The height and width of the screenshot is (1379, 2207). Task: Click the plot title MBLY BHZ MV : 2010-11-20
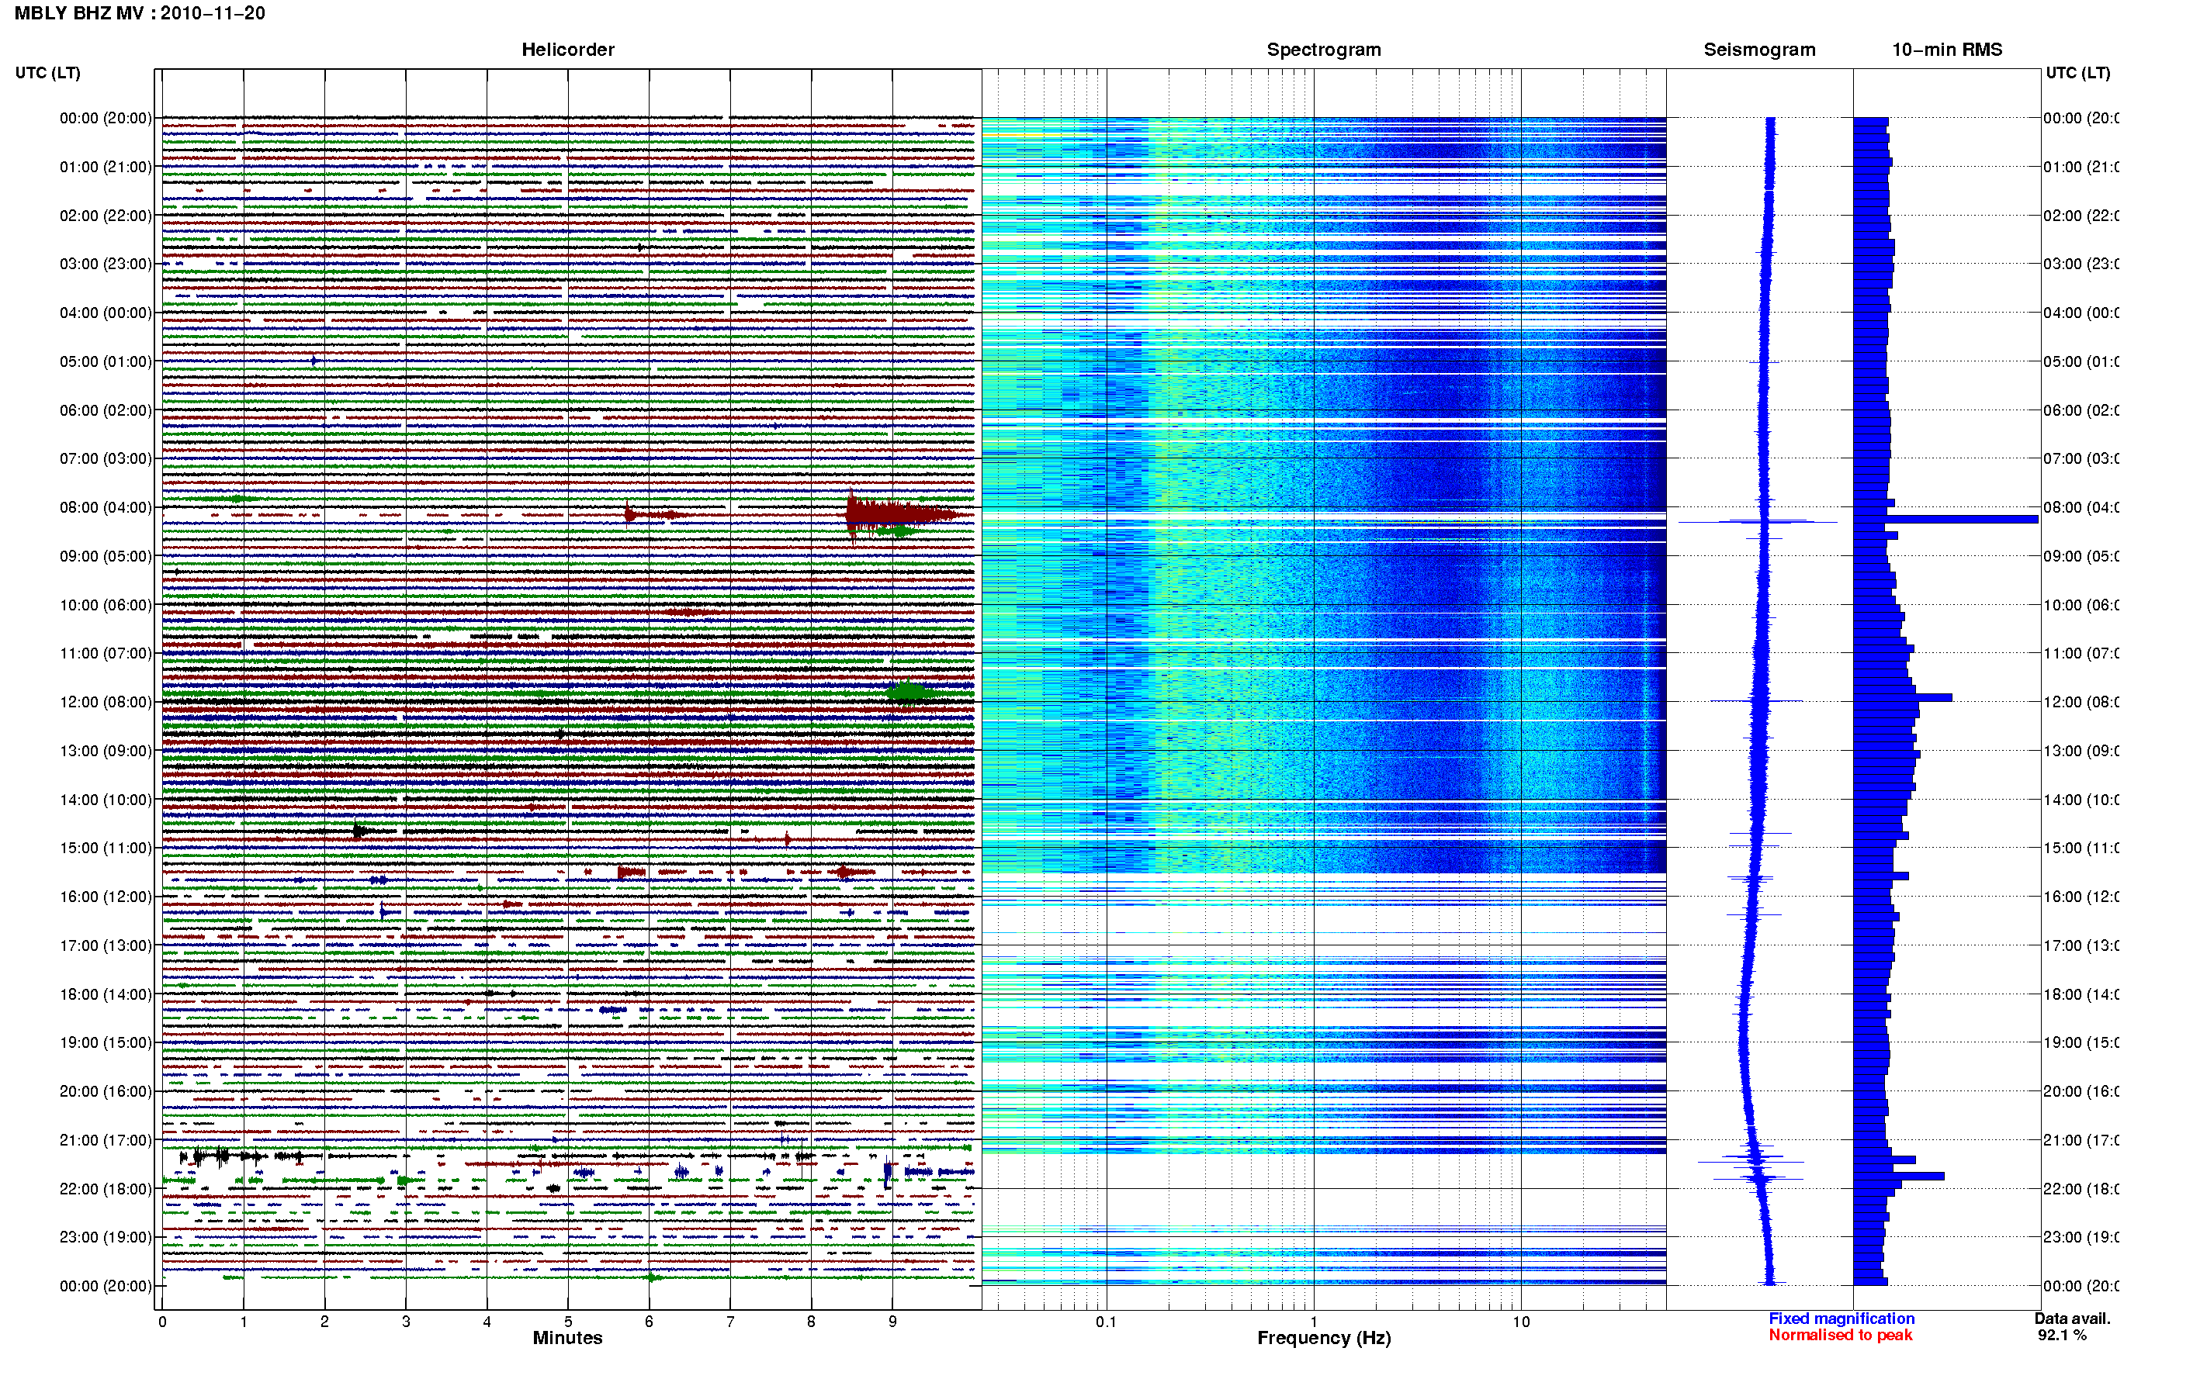coord(140,12)
